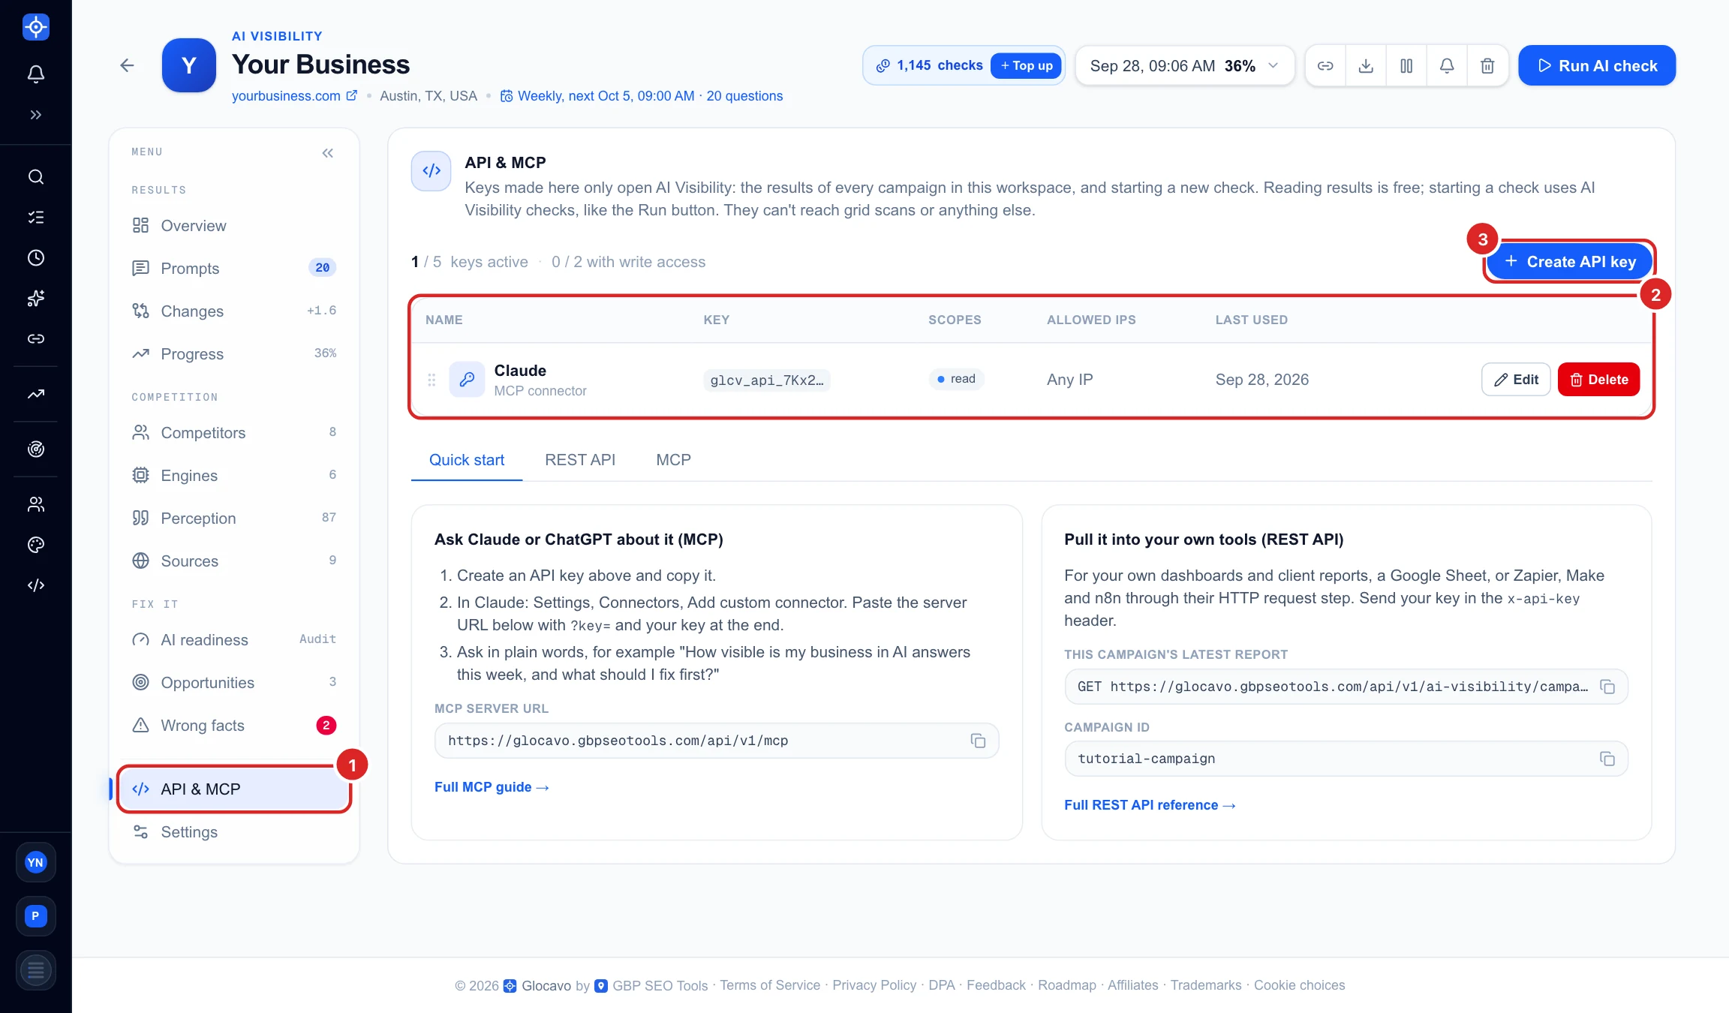Copy share link icon in header toolbar

1325,65
